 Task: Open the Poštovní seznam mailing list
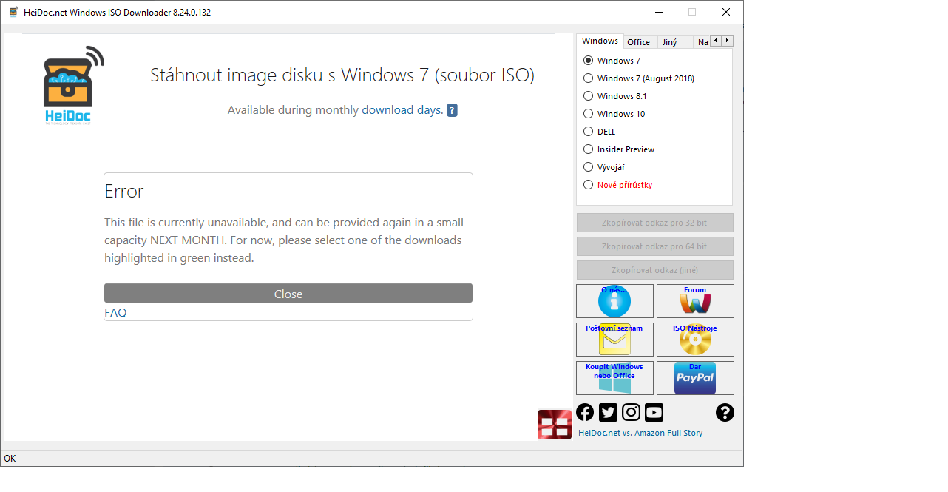tap(614, 340)
